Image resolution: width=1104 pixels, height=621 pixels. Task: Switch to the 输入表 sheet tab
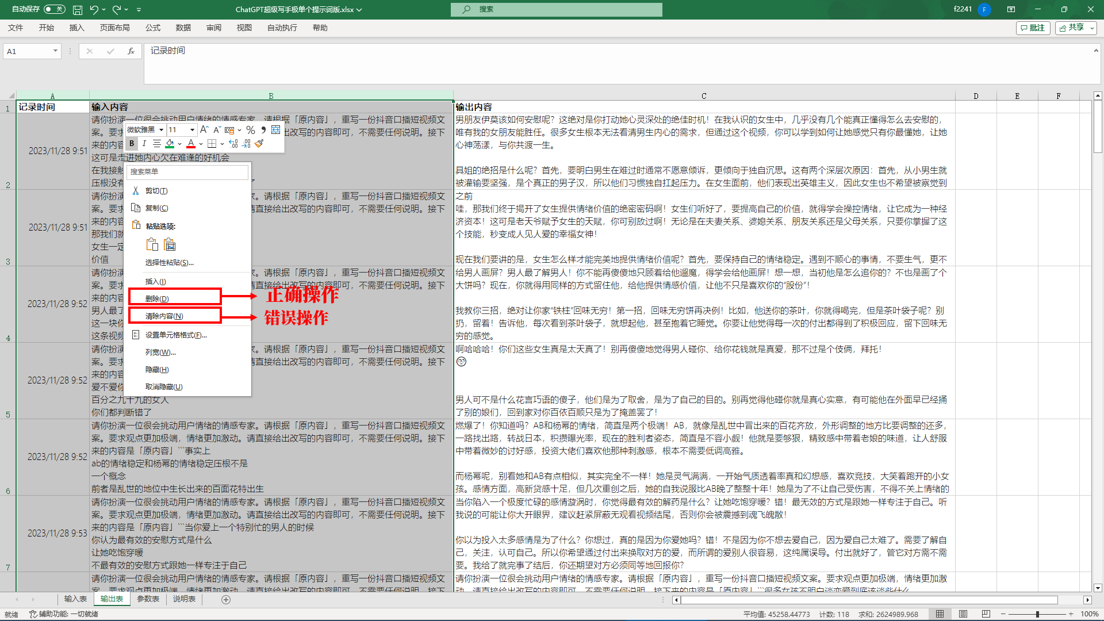[75, 599]
